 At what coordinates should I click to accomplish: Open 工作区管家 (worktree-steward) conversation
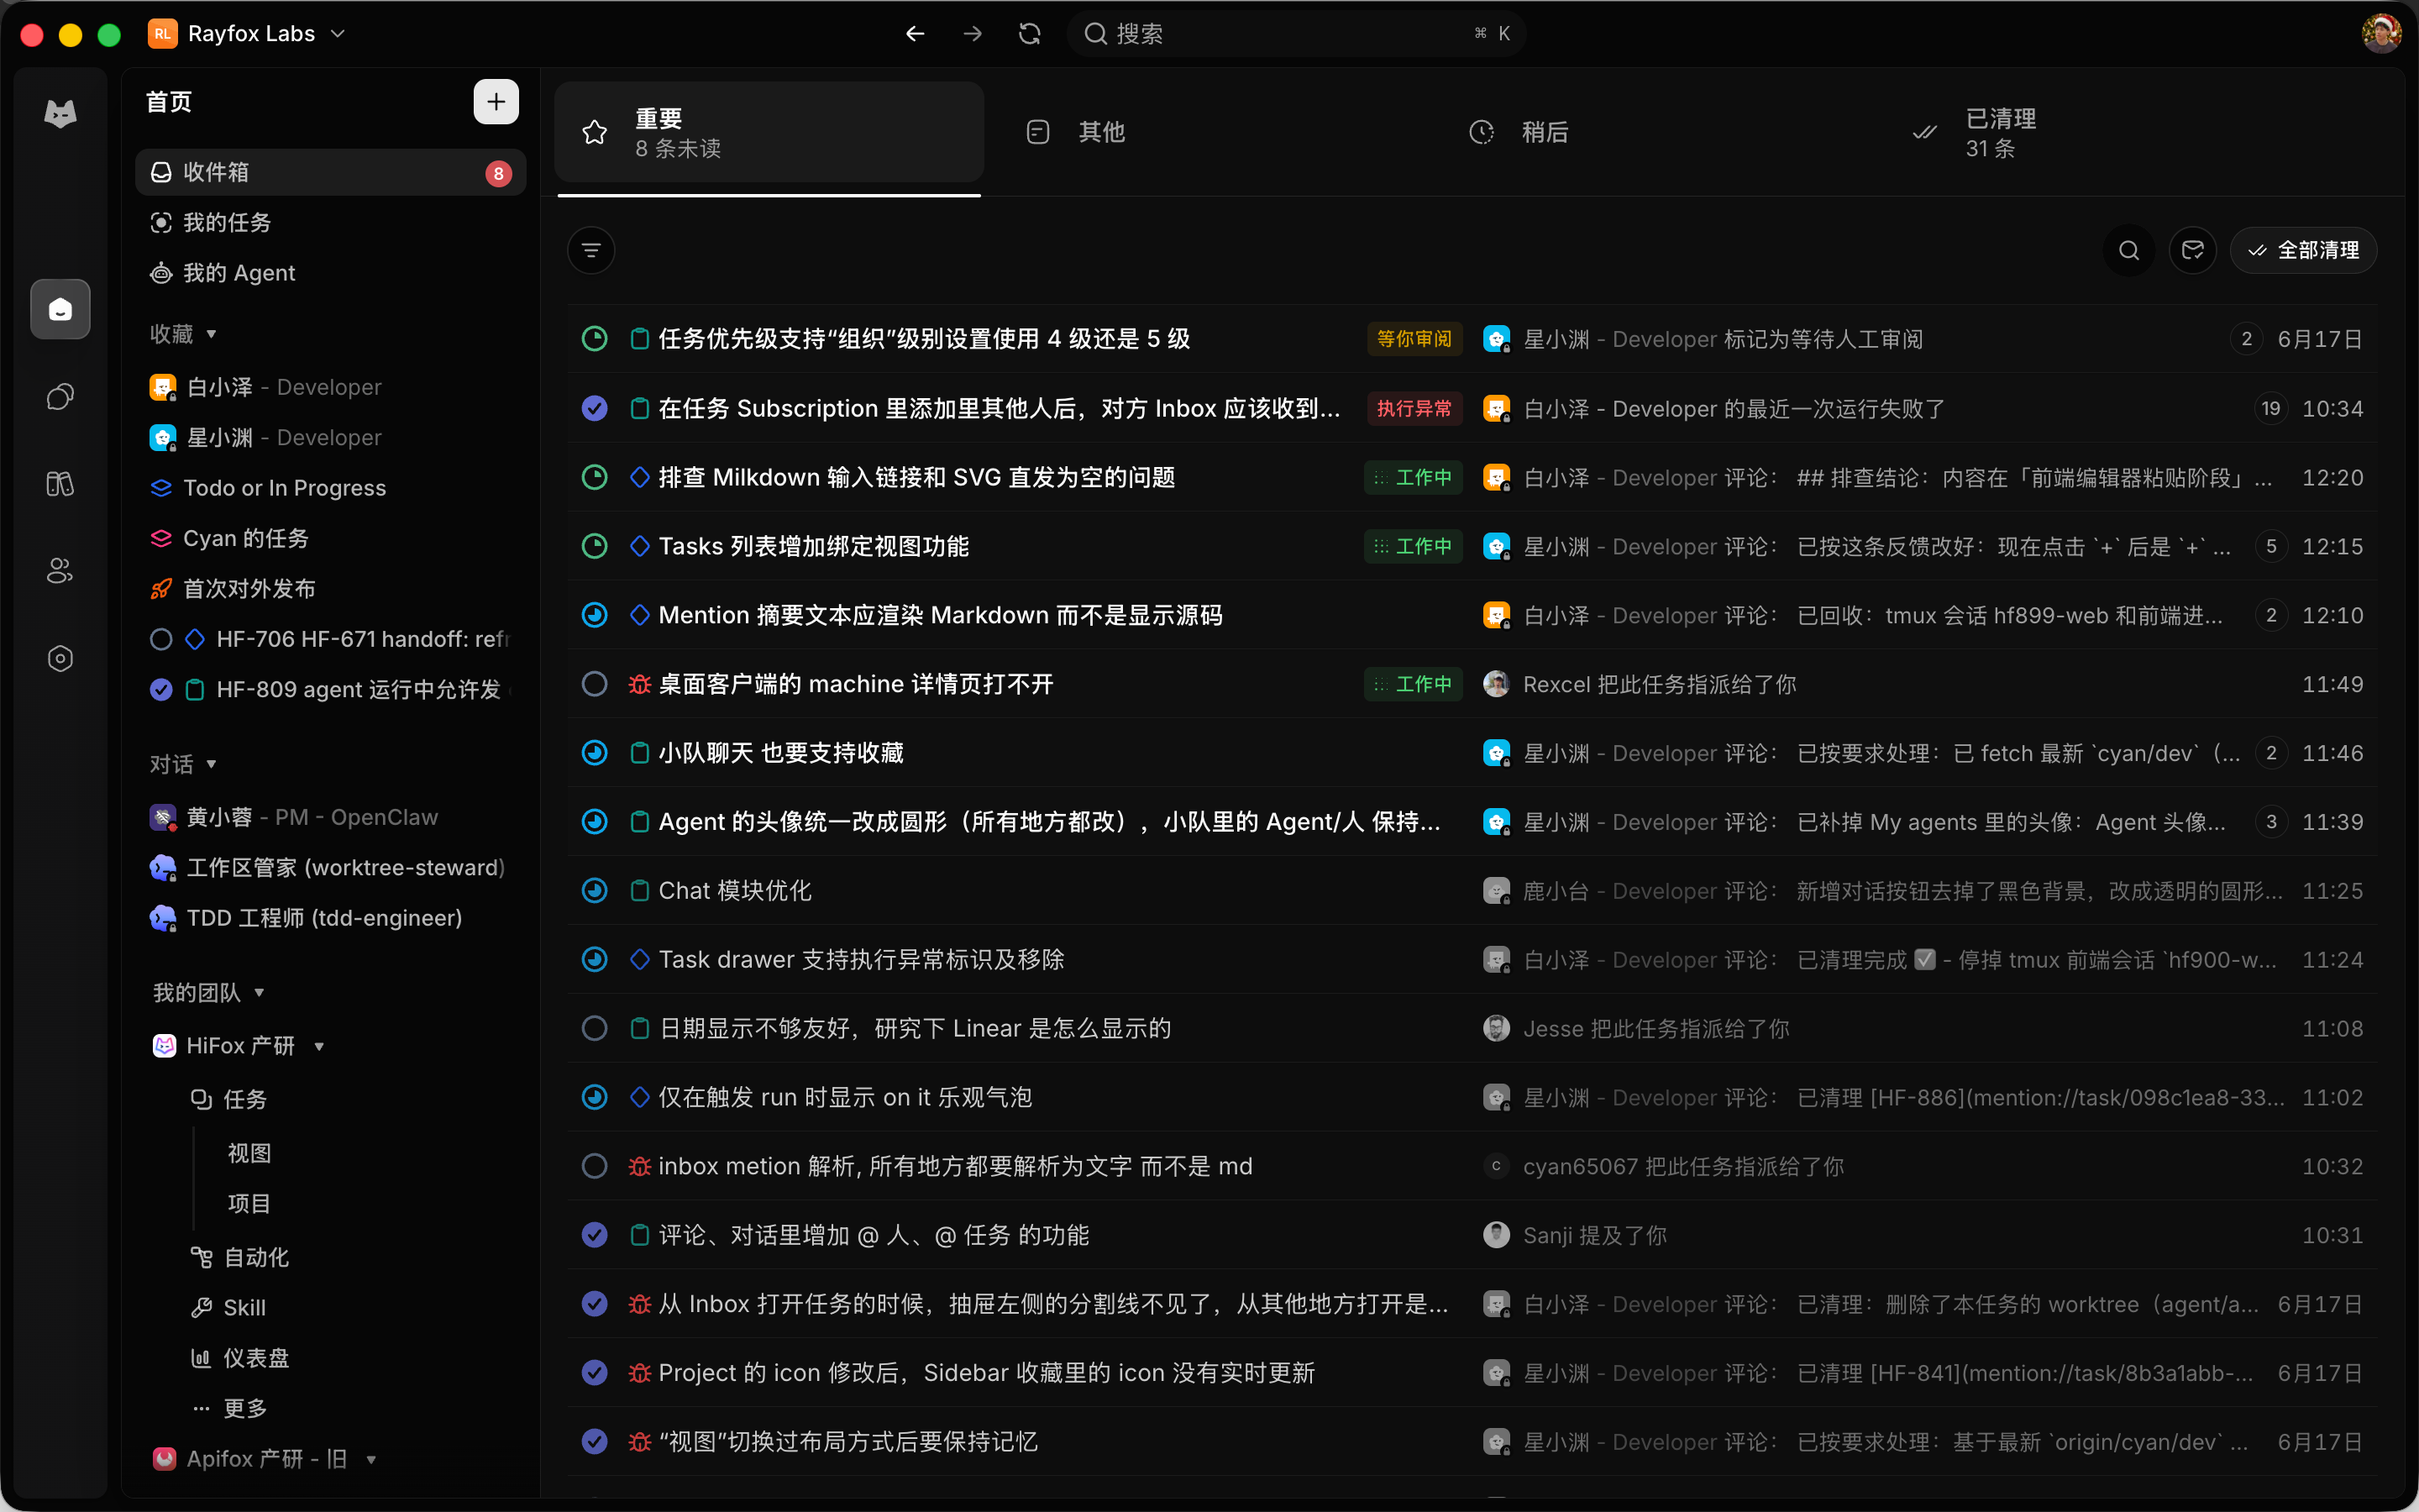(330, 867)
